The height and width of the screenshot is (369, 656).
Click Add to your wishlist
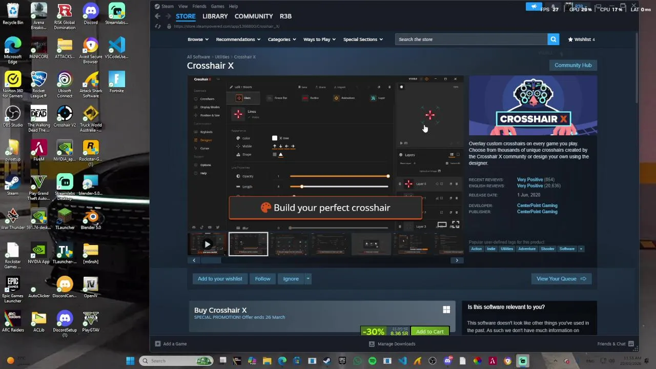tap(220, 279)
